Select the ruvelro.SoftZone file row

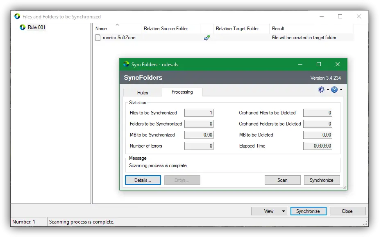(224, 38)
